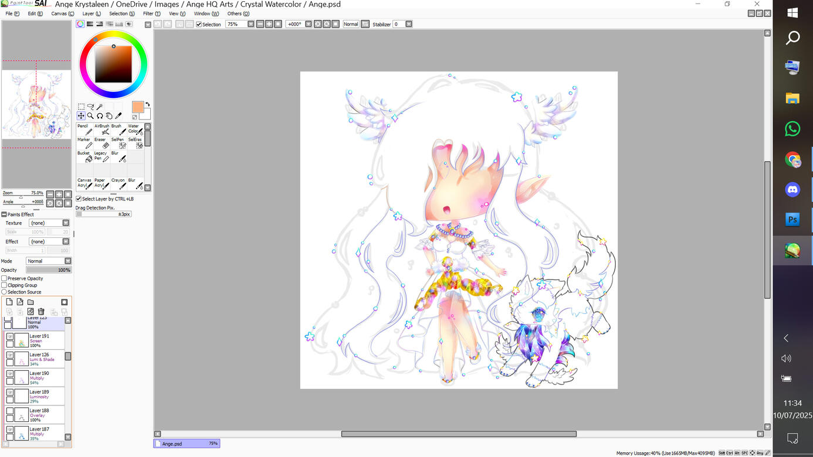
Task: Open the Texture dropdown
Action: click(x=66, y=223)
